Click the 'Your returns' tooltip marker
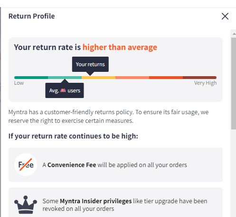 pos(90,64)
